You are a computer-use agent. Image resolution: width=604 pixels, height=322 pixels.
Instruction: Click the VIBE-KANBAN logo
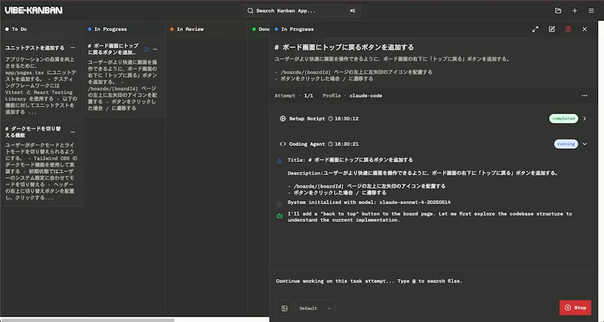pyautogui.click(x=34, y=11)
